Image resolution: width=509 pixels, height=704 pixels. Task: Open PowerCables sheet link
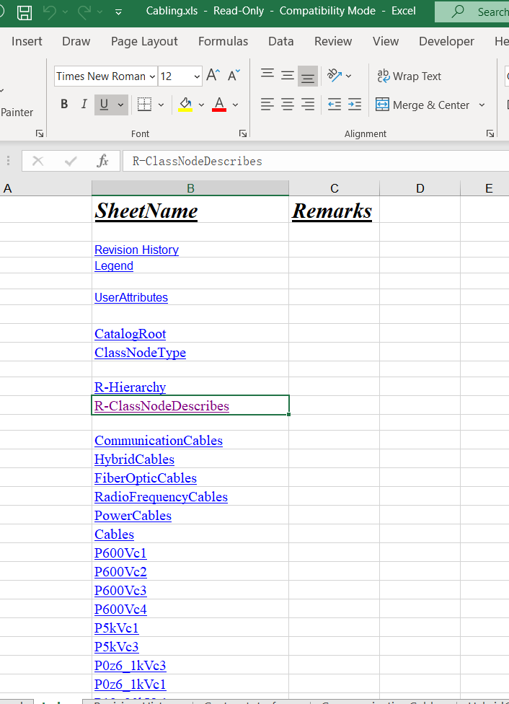(133, 516)
